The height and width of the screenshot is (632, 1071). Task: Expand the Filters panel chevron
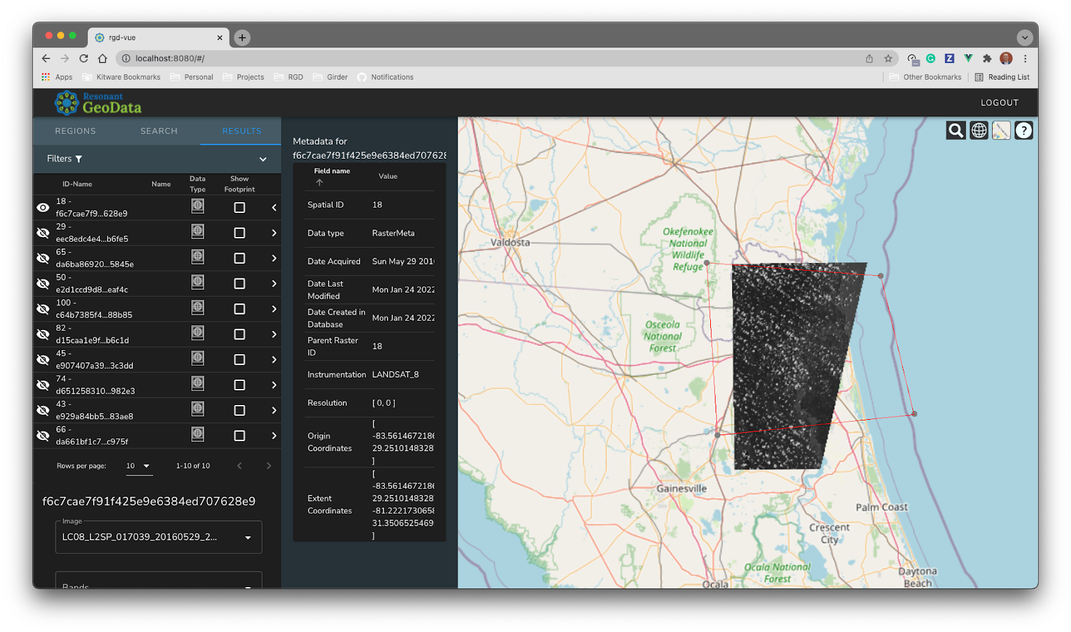click(263, 159)
